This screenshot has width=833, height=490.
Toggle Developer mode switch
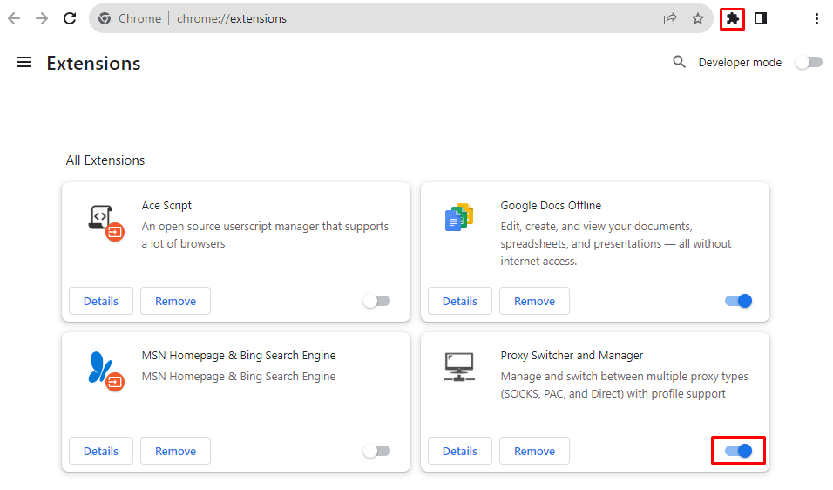click(x=809, y=62)
